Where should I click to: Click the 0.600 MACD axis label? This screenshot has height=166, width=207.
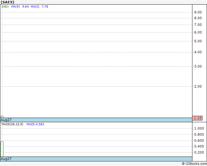point(199,140)
